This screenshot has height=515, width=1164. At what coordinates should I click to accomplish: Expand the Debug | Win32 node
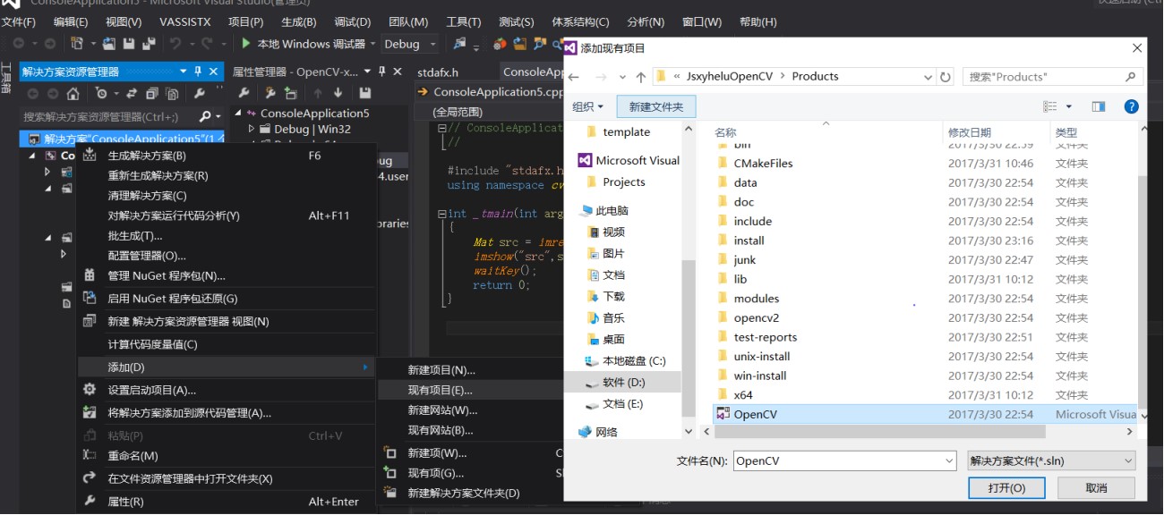tap(252, 130)
